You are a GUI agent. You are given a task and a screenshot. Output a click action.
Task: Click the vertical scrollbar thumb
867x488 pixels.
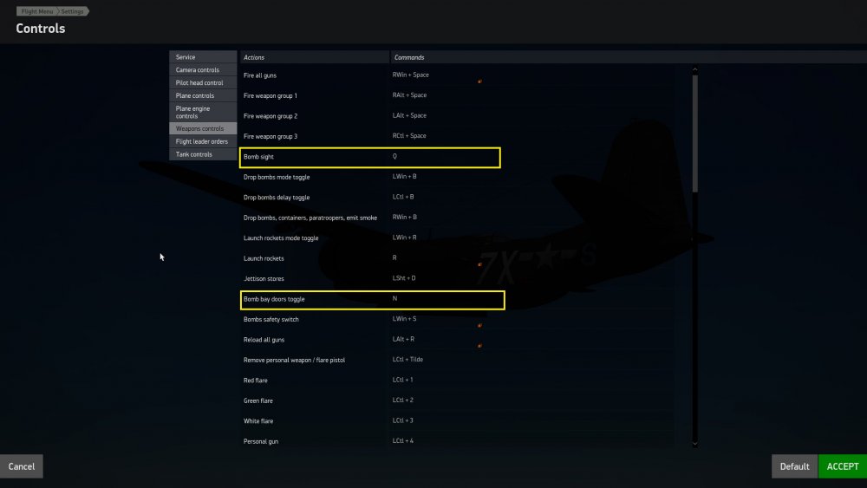695,133
